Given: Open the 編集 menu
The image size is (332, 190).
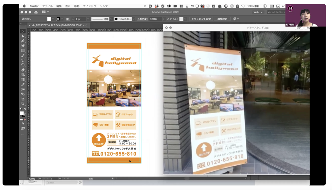Looking at the screenshot, I should point(59,6).
